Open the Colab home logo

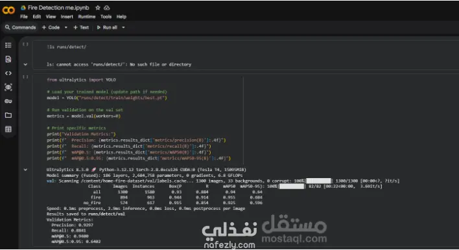[x=8, y=10]
